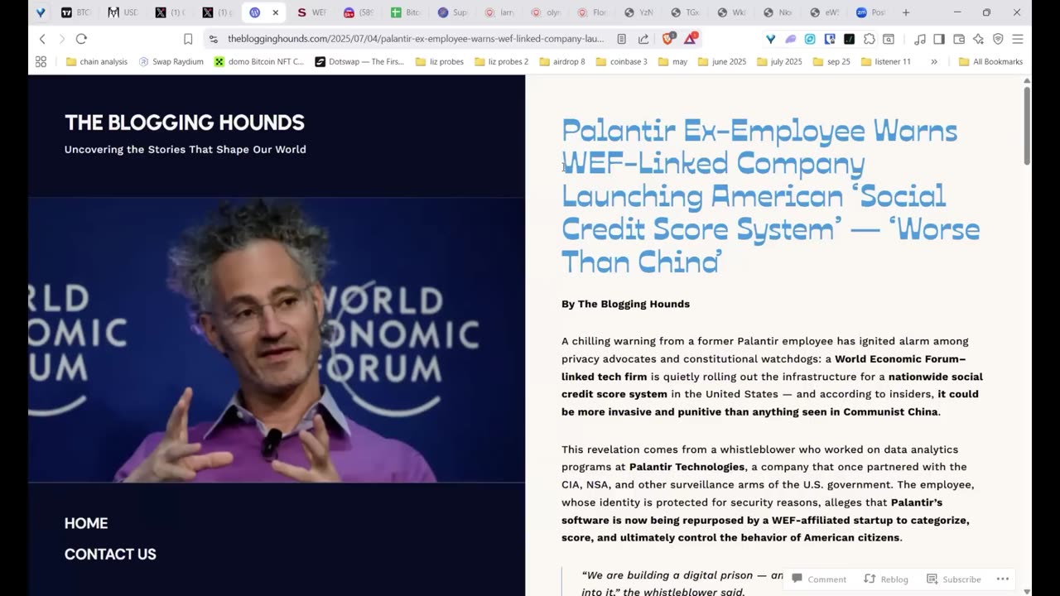Open site settings icon in address bar
This screenshot has width=1060, height=596.
point(214,39)
